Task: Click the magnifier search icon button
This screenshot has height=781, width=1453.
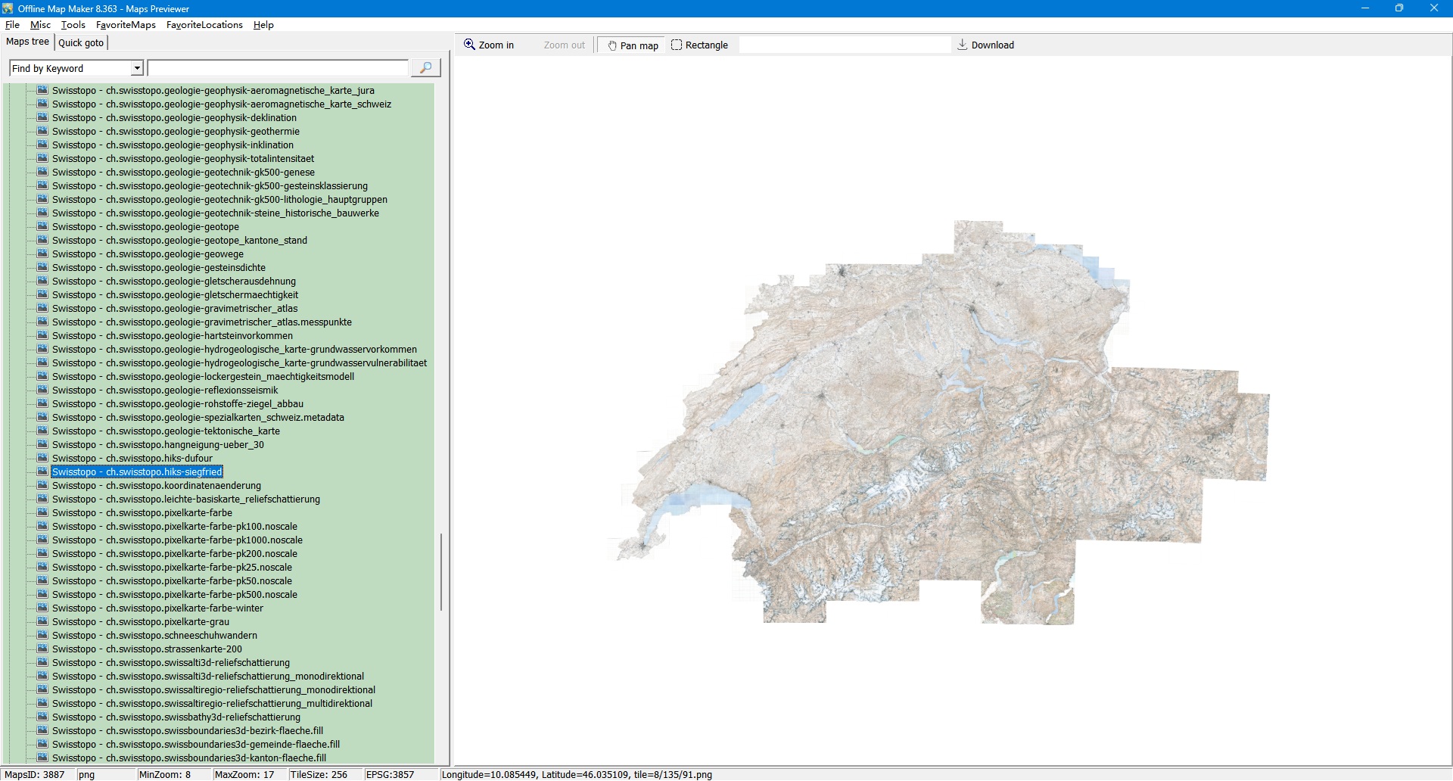Action: pyautogui.click(x=425, y=68)
